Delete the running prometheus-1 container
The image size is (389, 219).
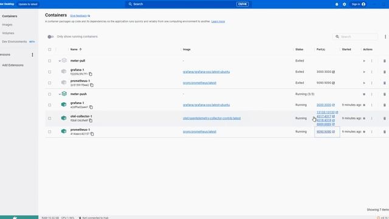[x=385, y=131]
